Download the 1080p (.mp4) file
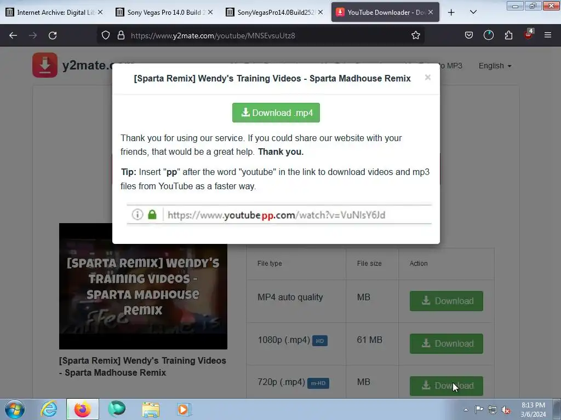 click(x=446, y=343)
